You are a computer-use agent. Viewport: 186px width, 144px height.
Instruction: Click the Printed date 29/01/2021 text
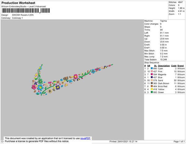[x=123, y=142]
